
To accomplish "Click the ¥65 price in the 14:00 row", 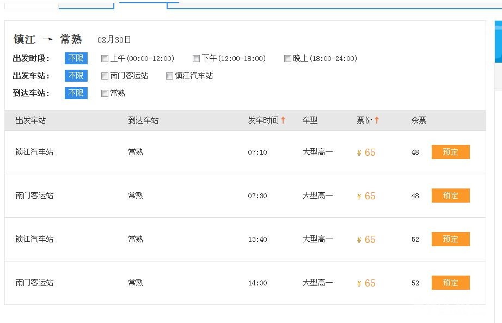I will pos(366,283).
